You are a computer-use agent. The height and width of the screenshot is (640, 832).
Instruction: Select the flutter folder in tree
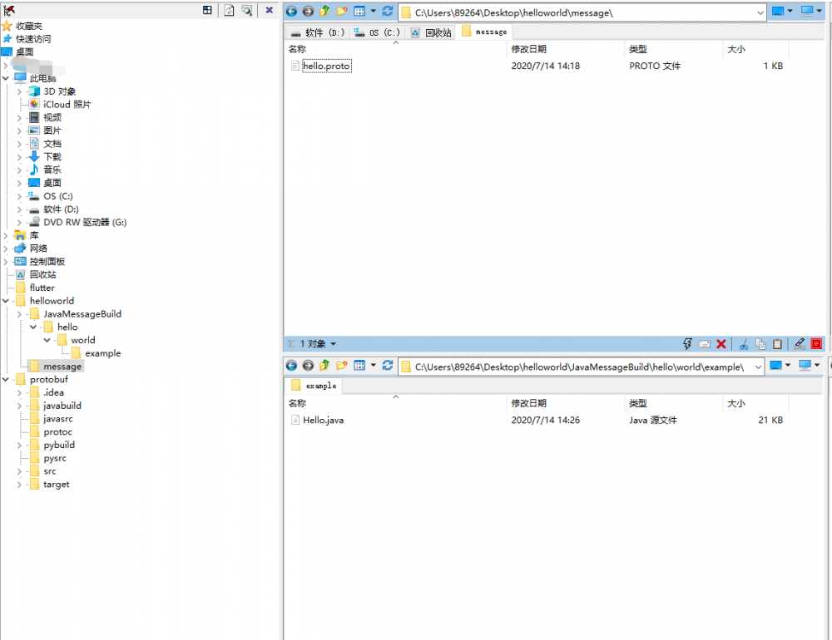click(42, 288)
